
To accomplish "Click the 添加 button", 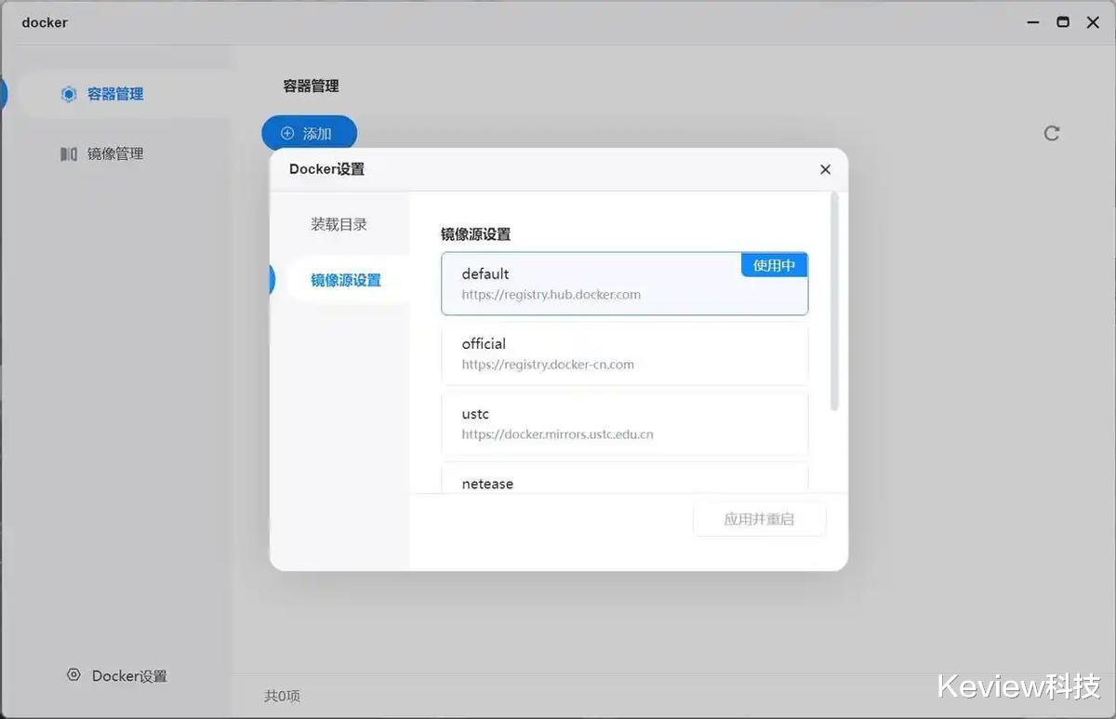I will coord(309,133).
